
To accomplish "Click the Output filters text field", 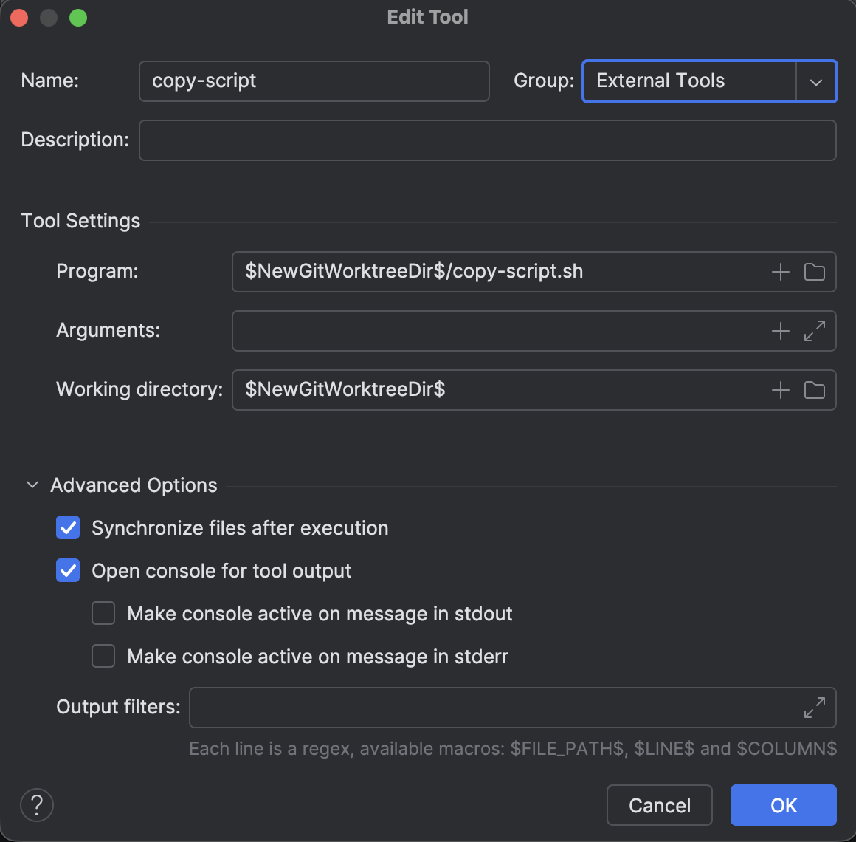I will [480, 708].
